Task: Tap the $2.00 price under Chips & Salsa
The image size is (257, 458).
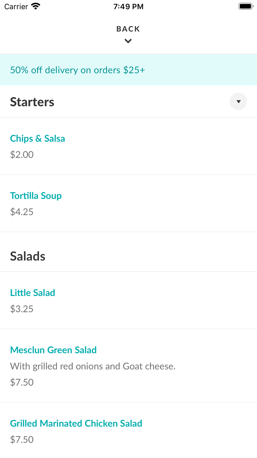Action: pos(22,155)
